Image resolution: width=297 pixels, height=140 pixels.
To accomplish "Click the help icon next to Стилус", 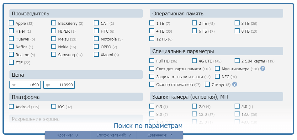I will [x=234, y=84].
